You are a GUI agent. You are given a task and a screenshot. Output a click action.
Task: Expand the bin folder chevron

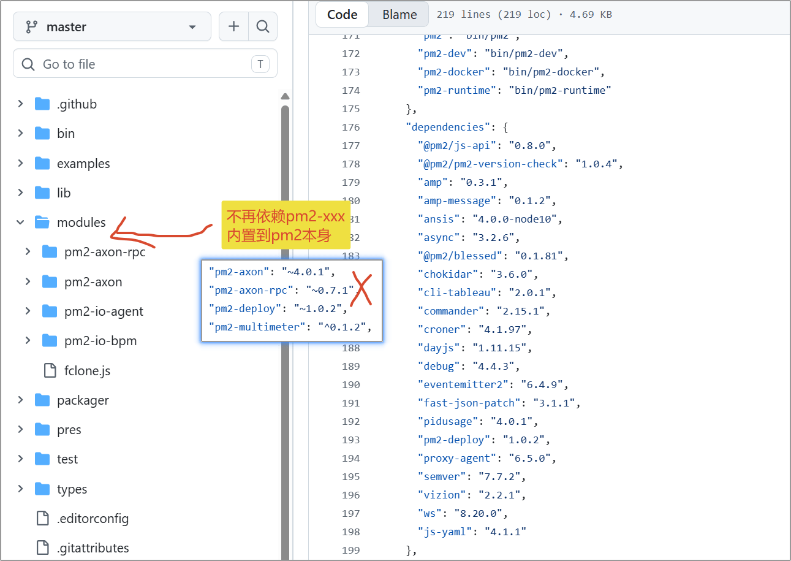[20, 133]
